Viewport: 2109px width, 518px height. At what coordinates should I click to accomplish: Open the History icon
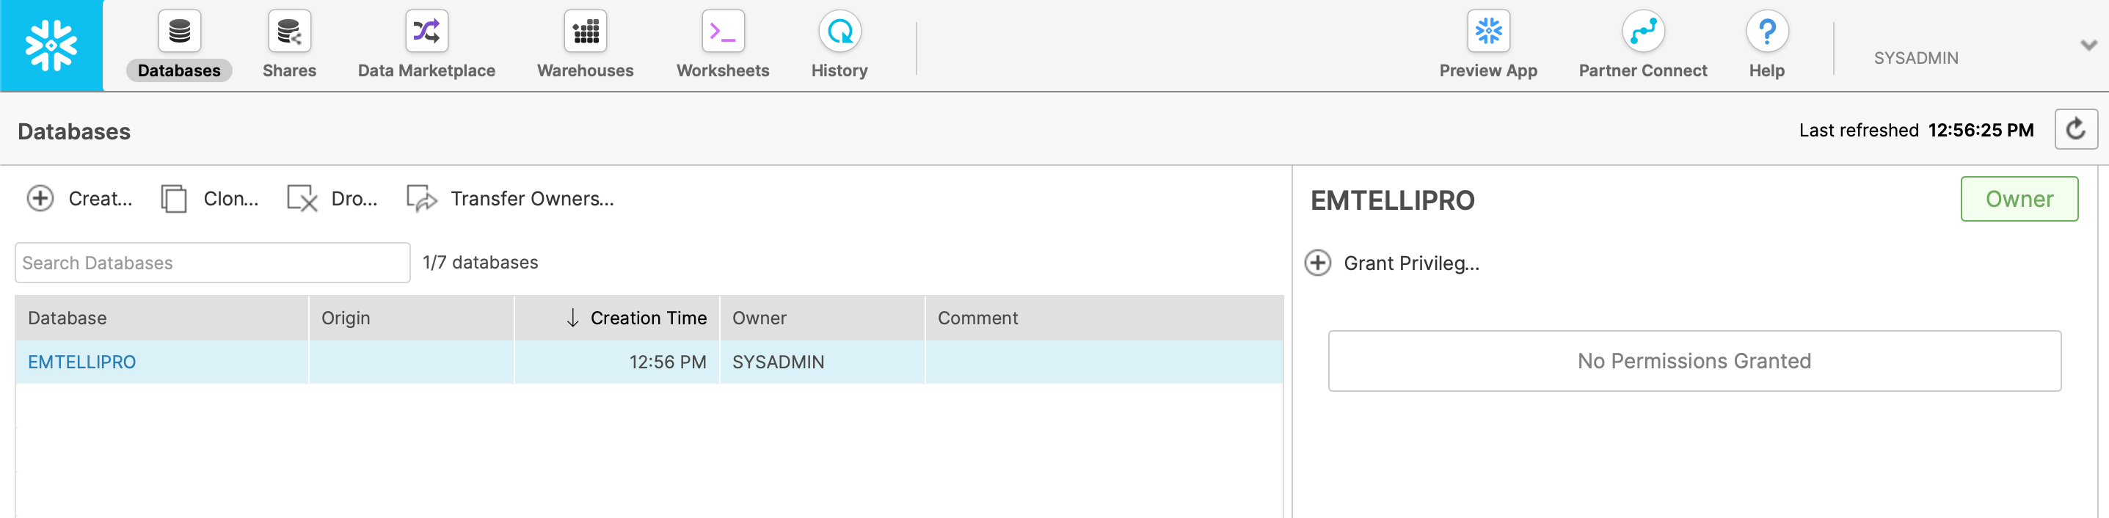[x=839, y=31]
